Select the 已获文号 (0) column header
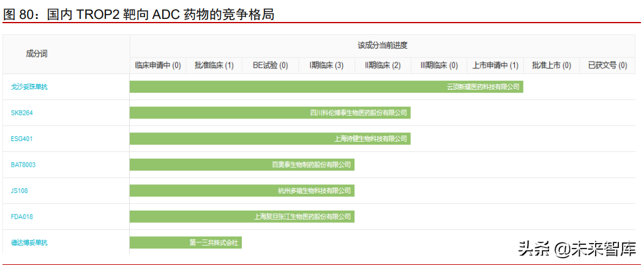 click(x=607, y=65)
